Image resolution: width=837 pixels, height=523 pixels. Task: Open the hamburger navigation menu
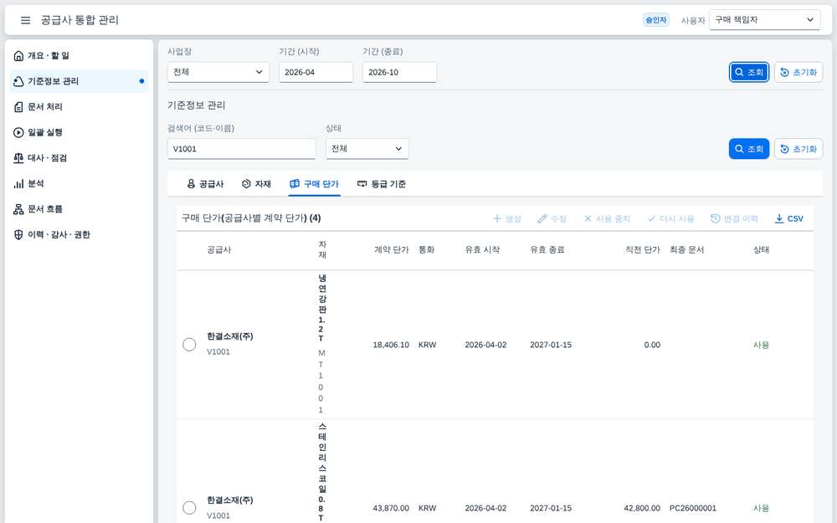(x=25, y=20)
